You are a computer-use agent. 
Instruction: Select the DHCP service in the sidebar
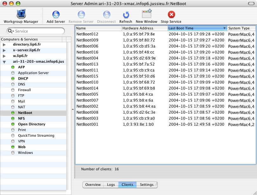[x=23, y=79]
